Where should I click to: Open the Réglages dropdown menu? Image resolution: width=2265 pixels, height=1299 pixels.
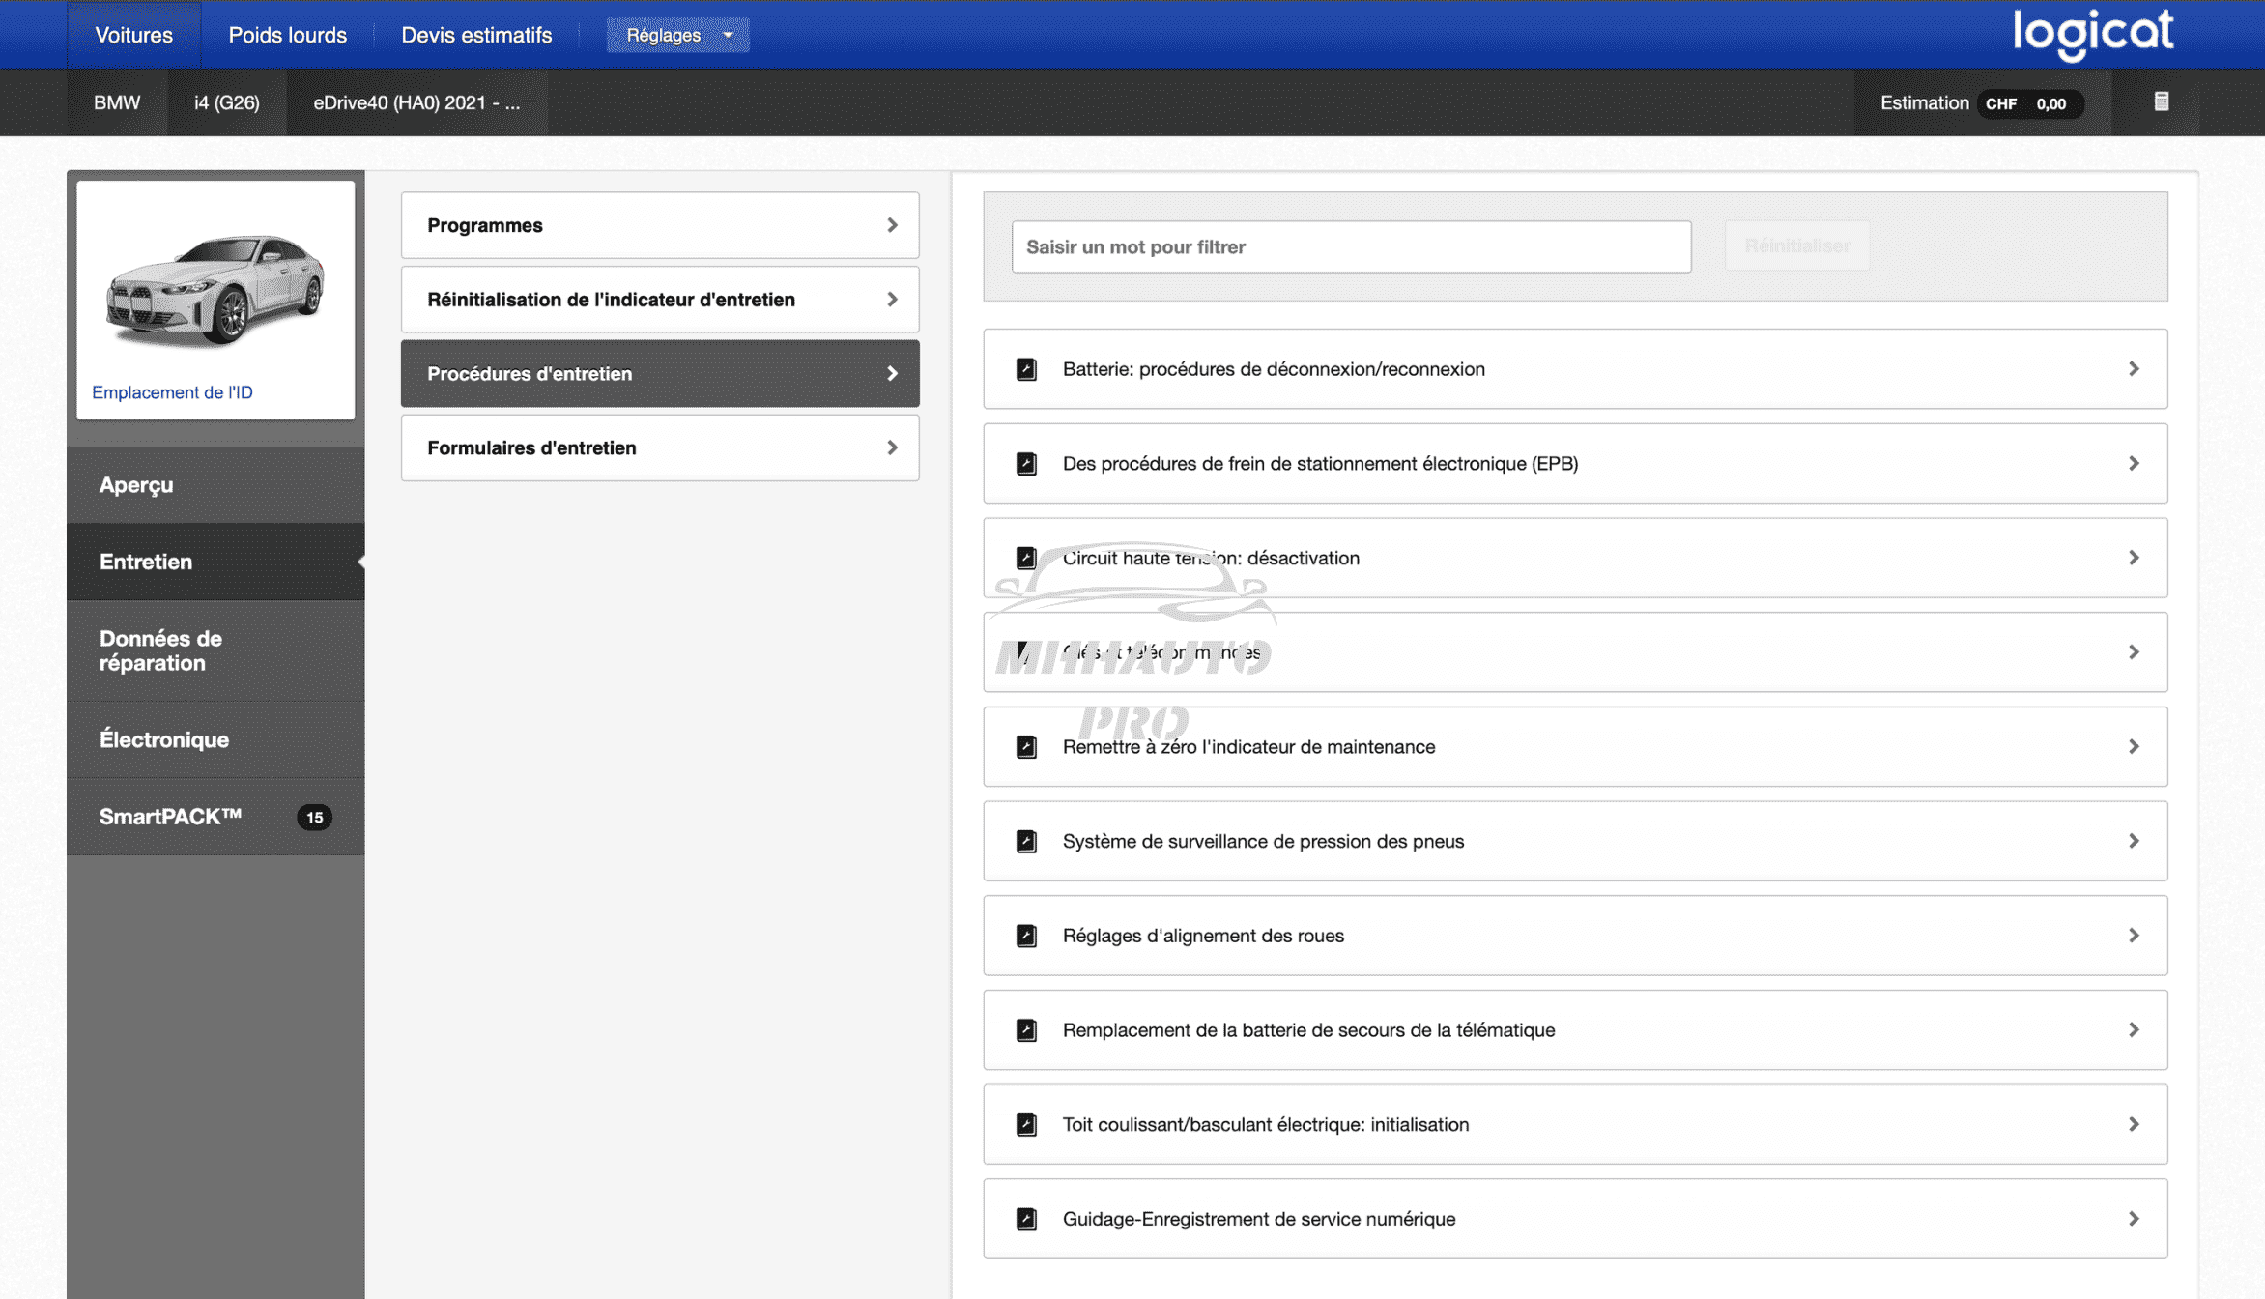[676, 35]
